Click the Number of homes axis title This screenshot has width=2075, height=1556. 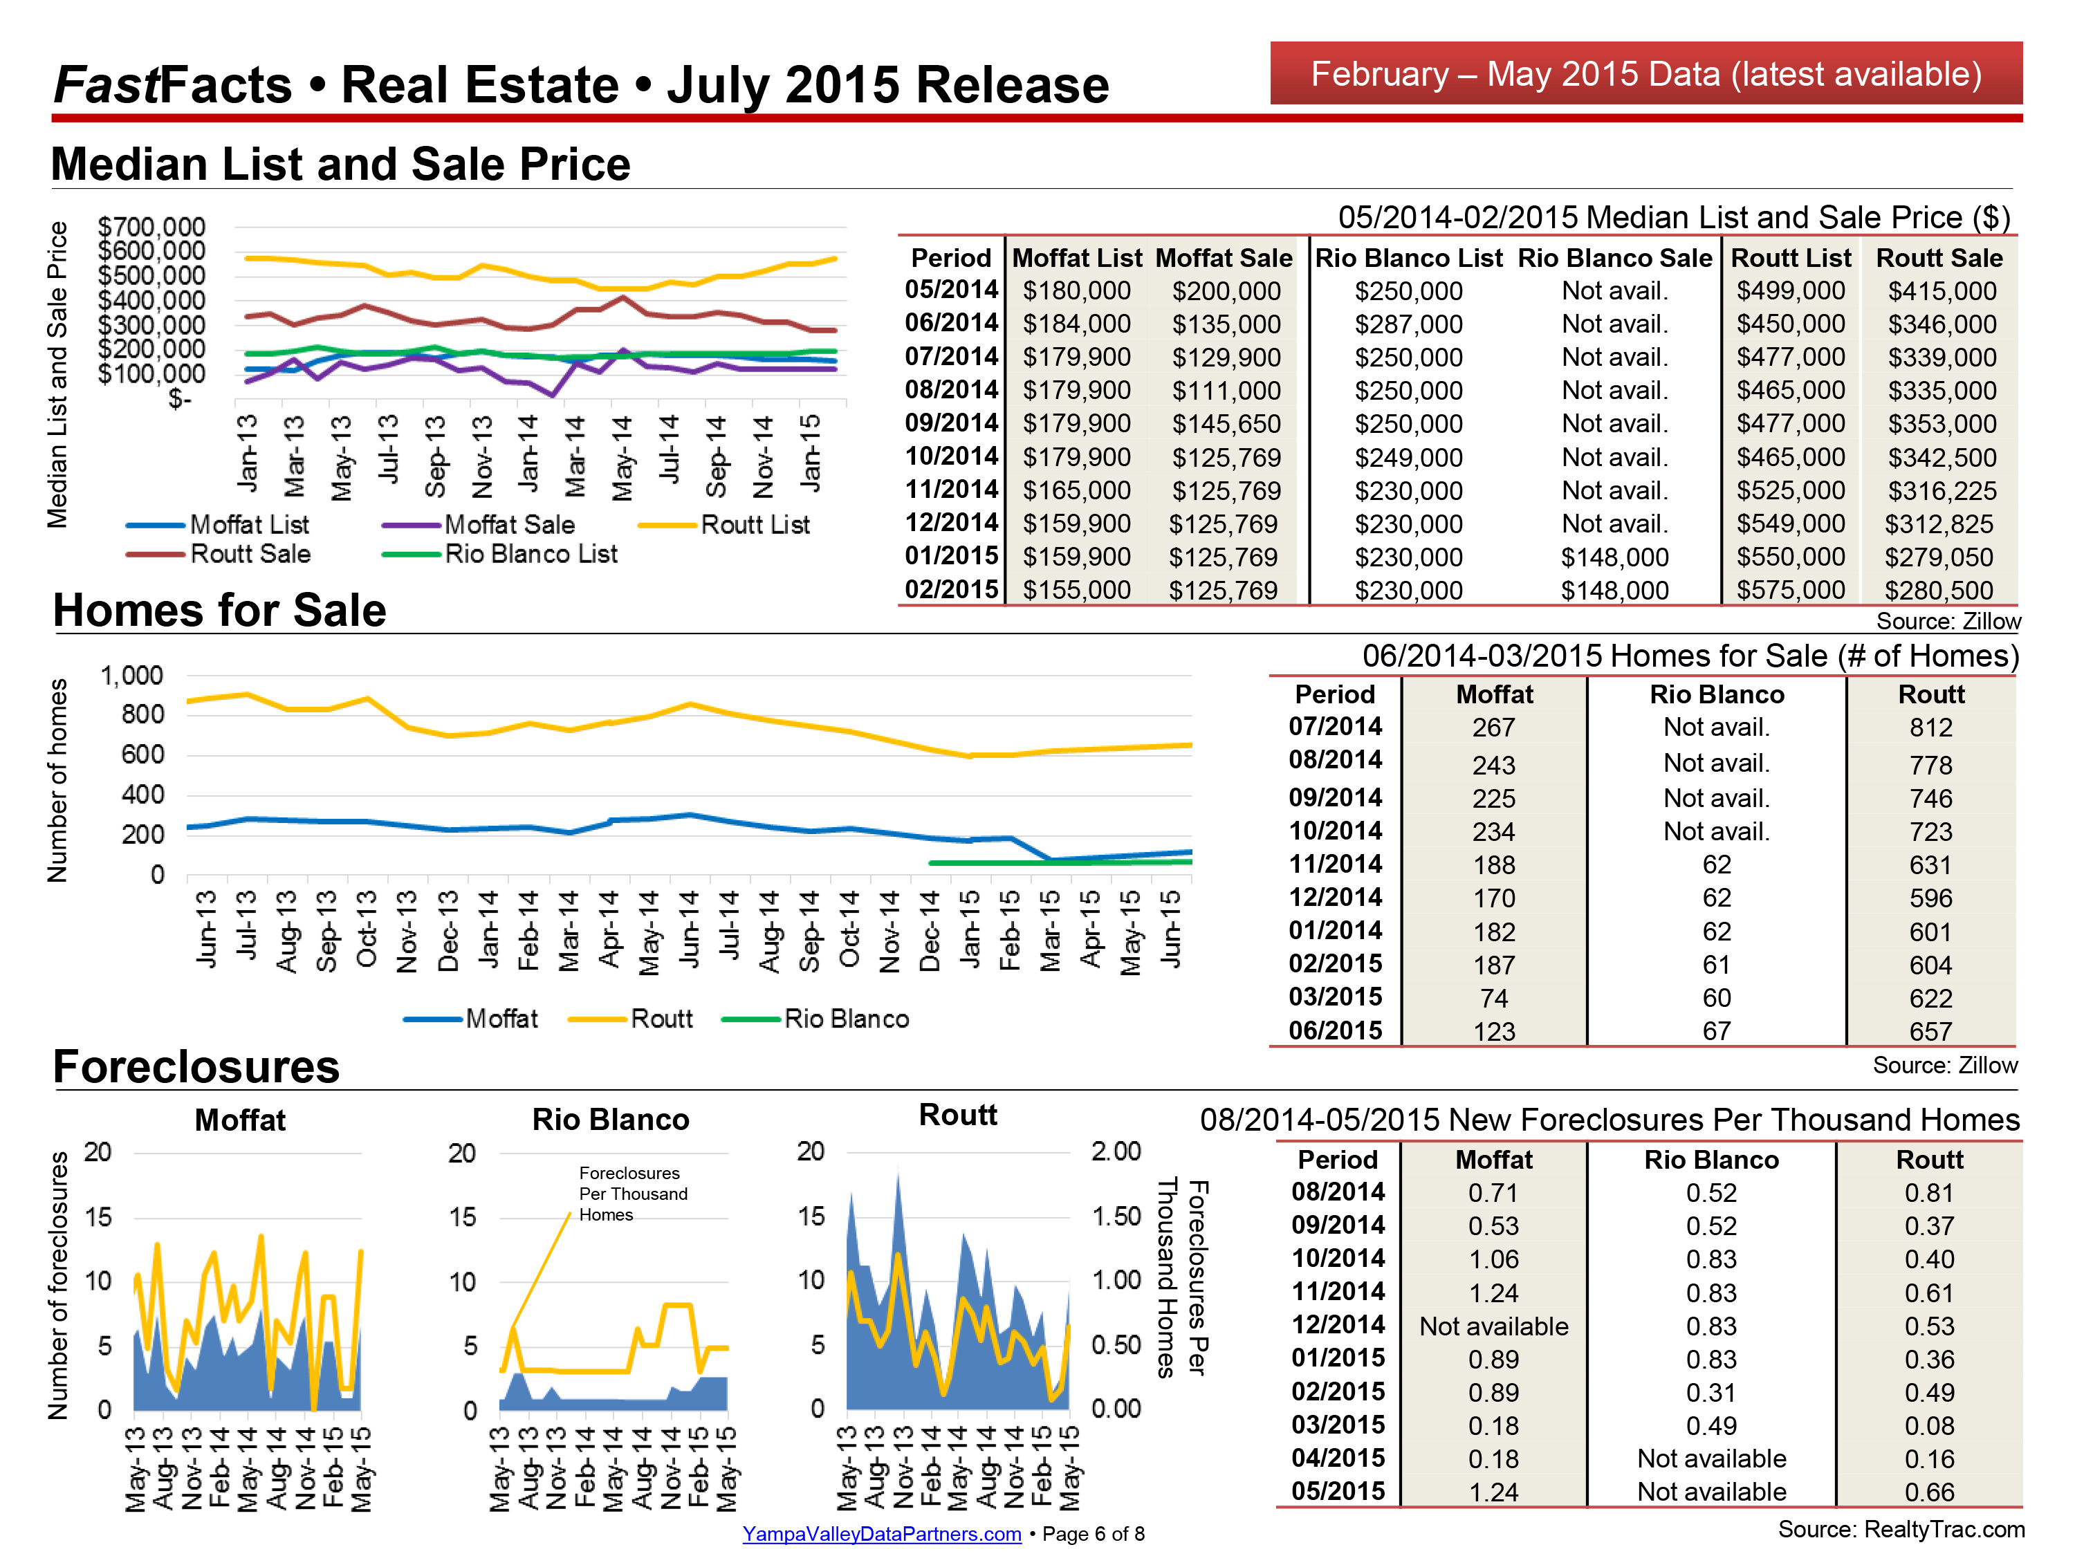click(x=57, y=780)
